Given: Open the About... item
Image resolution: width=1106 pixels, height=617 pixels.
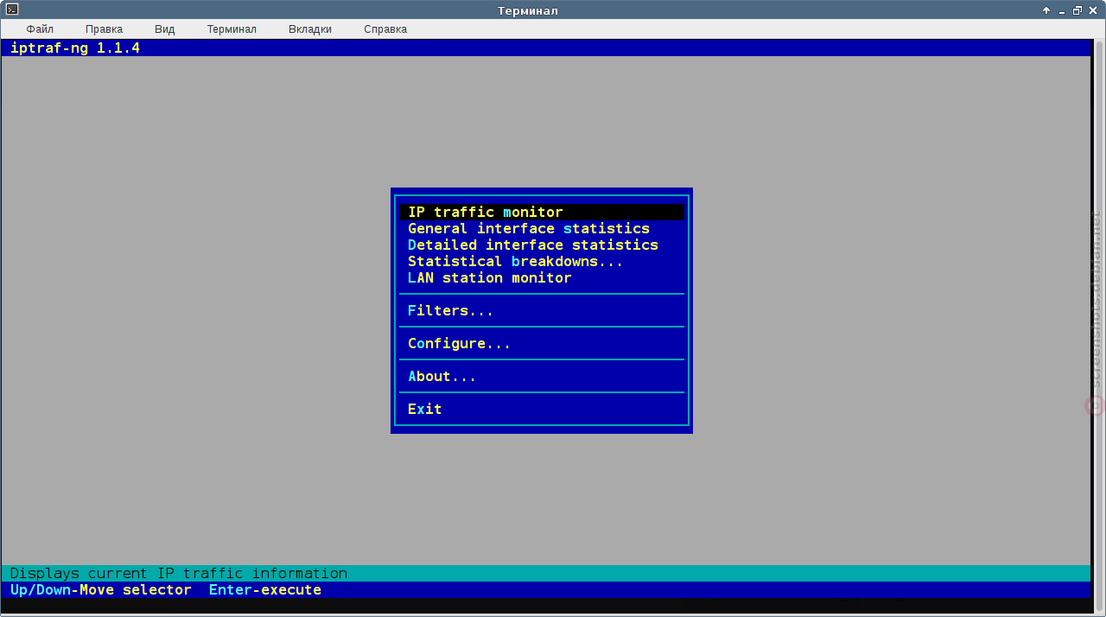Looking at the screenshot, I should click(542, 376).
